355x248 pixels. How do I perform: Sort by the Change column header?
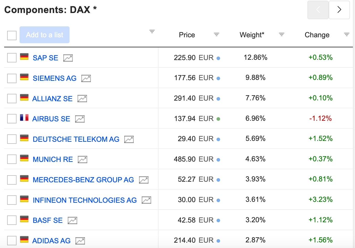tap(317, 35)
